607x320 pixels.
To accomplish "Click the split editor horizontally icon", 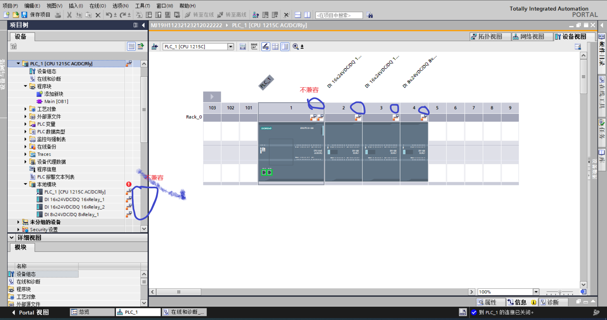I will [298, 15].
